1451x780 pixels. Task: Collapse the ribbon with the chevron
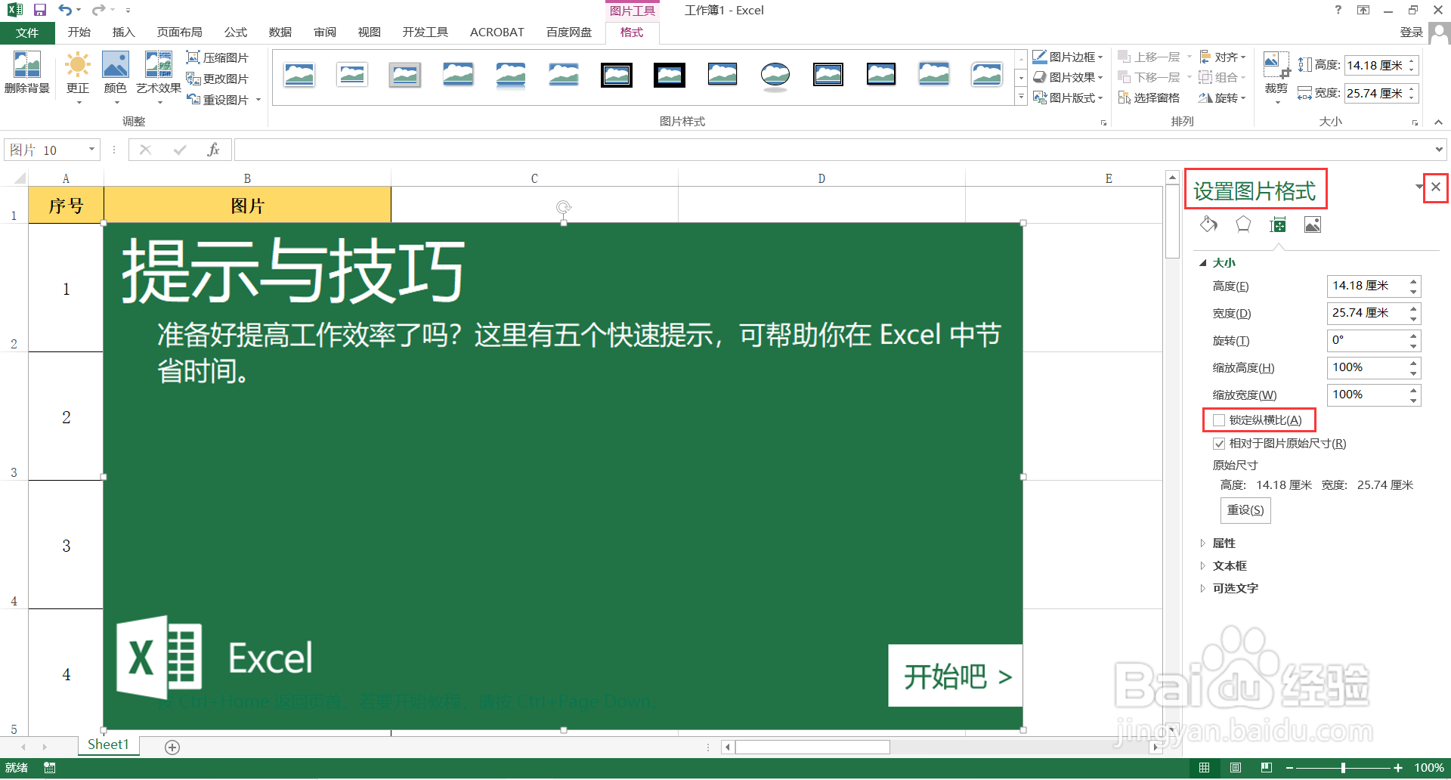tap(1438, 122)
